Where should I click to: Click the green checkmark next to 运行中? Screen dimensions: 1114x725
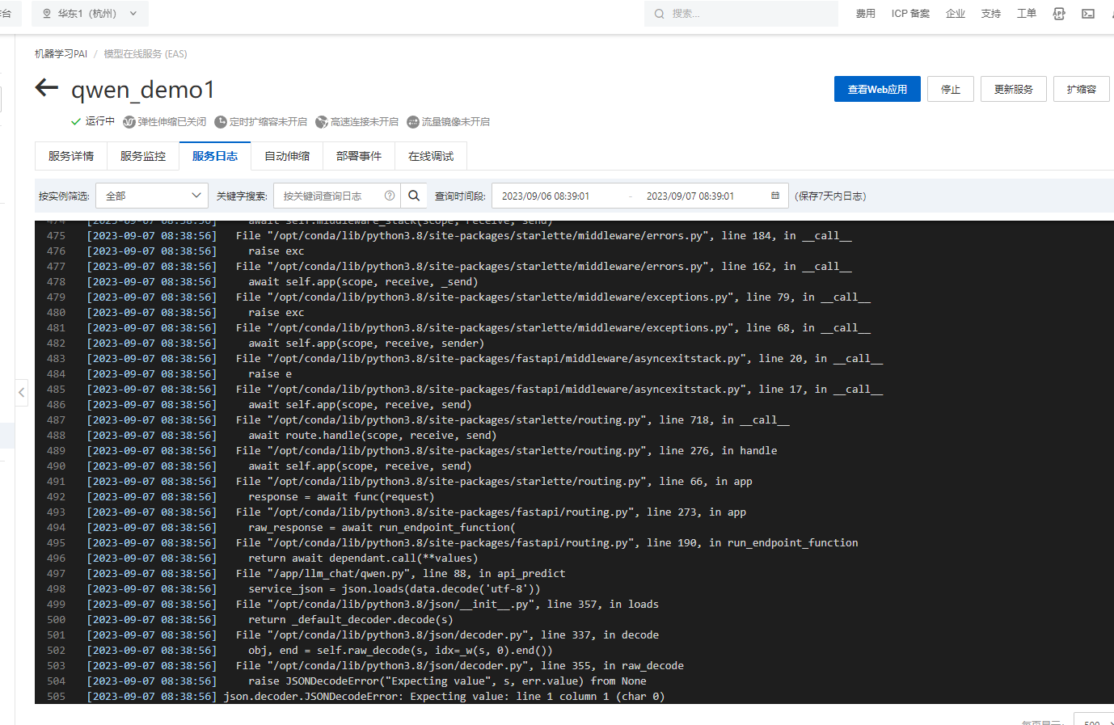click(x=76, y=122)
